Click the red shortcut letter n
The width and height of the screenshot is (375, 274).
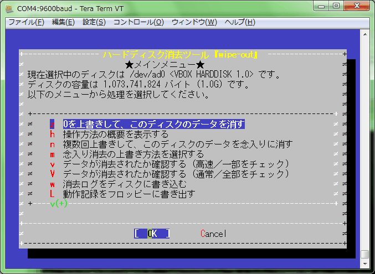pos(52,144)
